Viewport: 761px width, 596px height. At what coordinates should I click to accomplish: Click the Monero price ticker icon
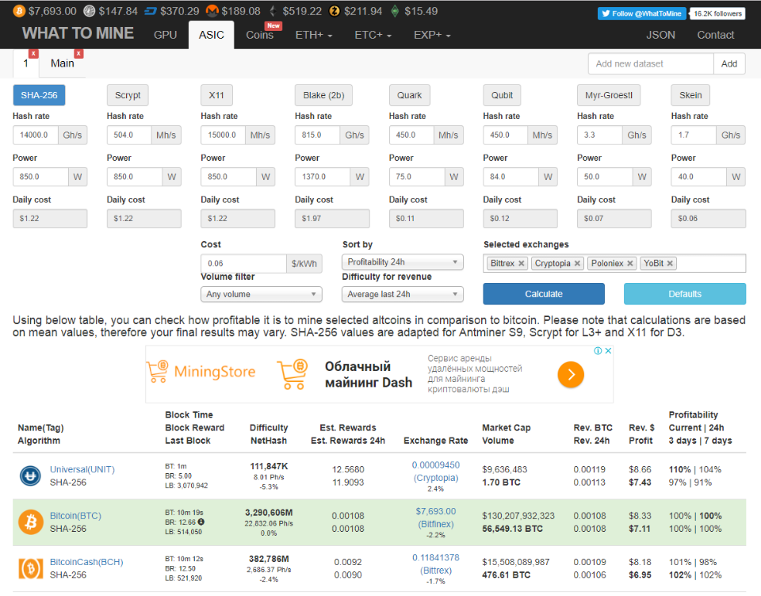212,10
